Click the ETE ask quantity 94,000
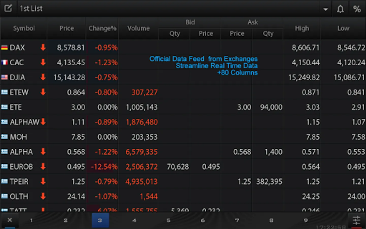This screenshot has width=366, height=229. tap(271, 107)
